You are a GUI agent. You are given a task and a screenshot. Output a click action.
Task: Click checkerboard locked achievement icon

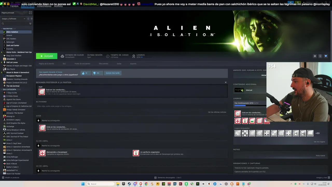click(x=245, y=133)
